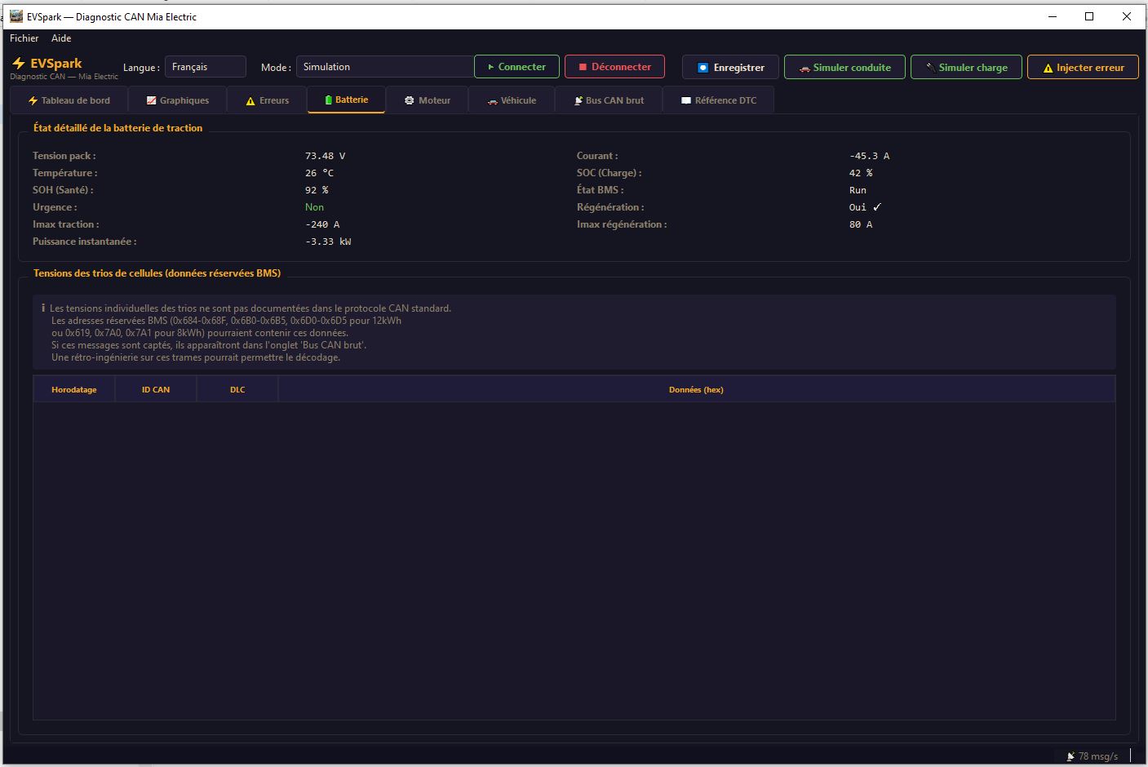Screen dimensions: 1148x767
Task: Click the EVSpark lightning bolt logo
Action: click(x=19, y=64)
